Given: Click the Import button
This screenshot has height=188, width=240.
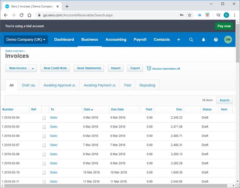Looking at the screenshot, I should [x=116, y=68].
